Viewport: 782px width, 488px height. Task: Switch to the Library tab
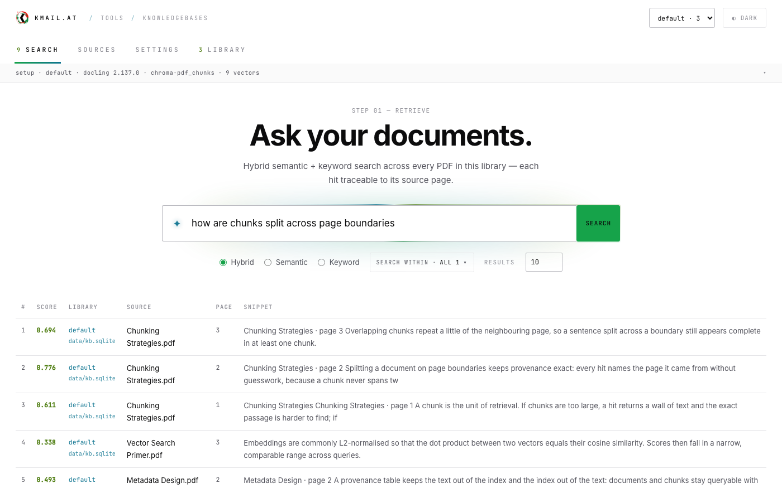tap(222, 50)
